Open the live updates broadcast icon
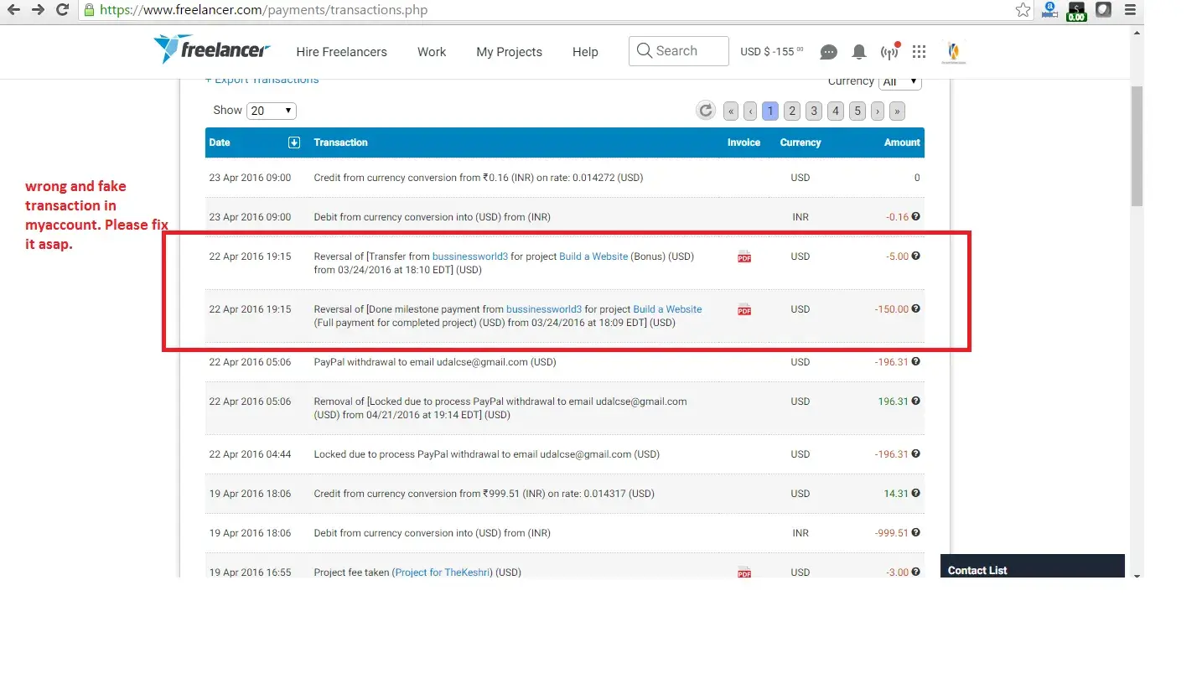This screenshot has width=1202, height=689. [889, 52]
